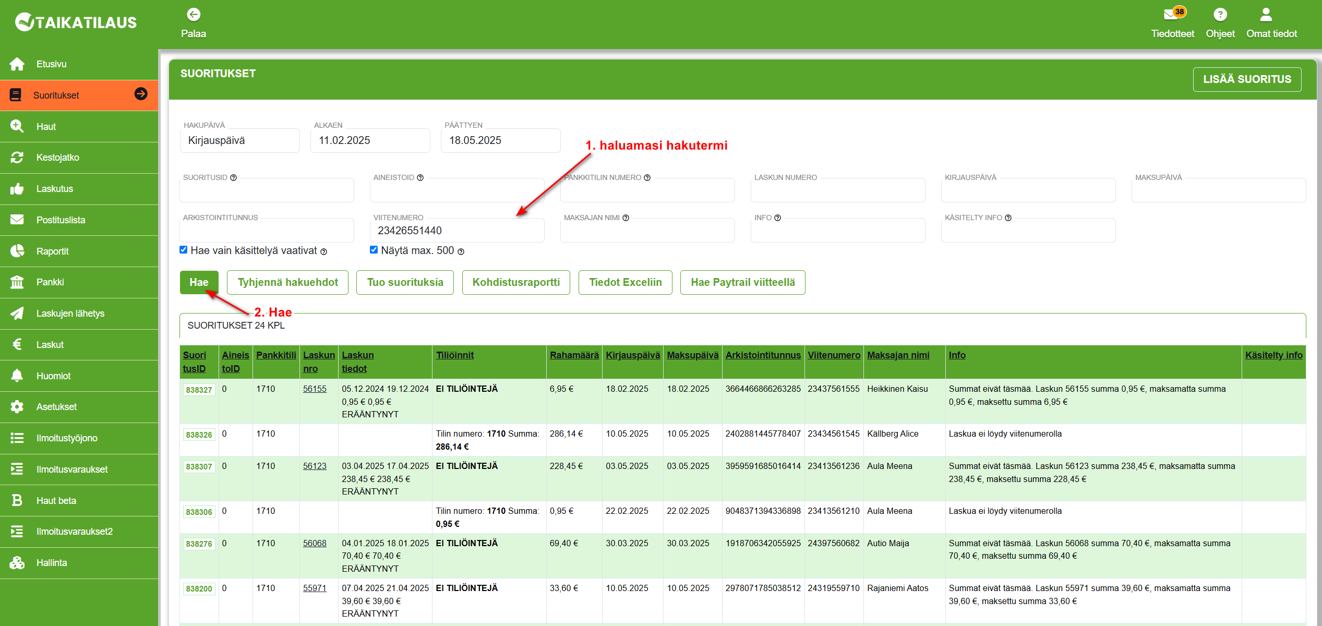
Task: Open Asetukset in the sidebar menu
Action: tap(79, 407)
